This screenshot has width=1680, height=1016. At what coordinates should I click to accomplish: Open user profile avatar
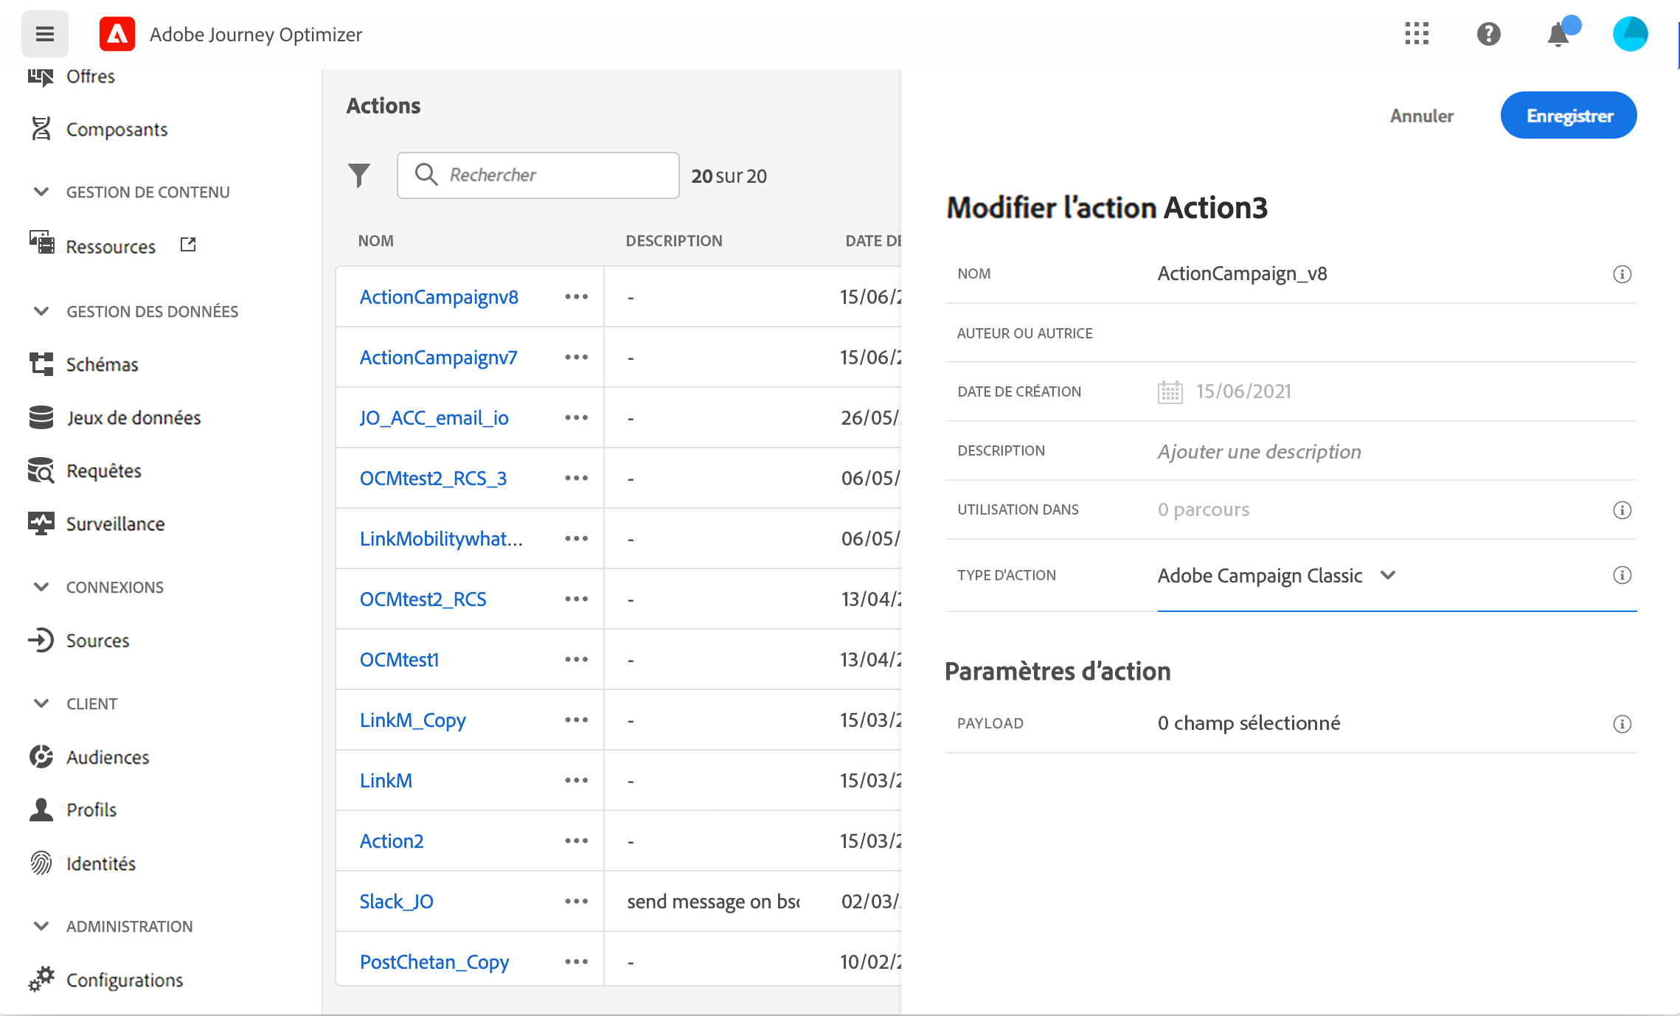click(1630, 34)
